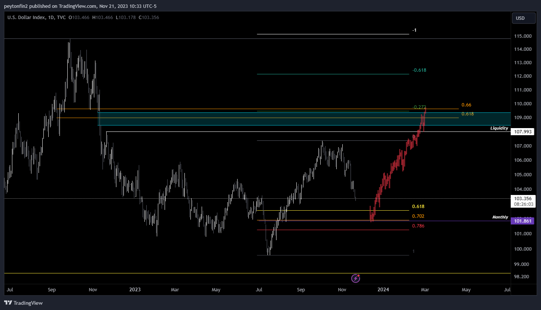Click the open value O103.466
Viewport: 541px width, 310px height.
click(79, 18)
